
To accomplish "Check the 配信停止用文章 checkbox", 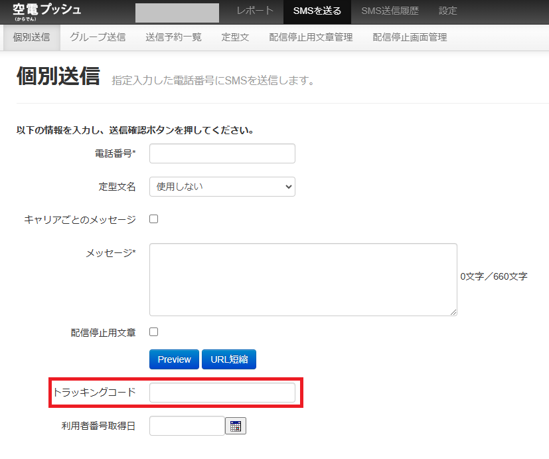I will click(x=154, y=332).
